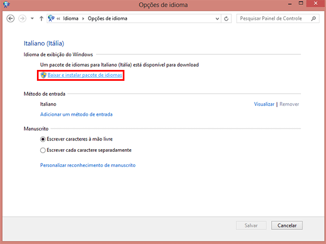The height and width of the screenshot is (244, 326).
Task: Select Escrever cada caractere separadamente
Action: tap(86, 150)
